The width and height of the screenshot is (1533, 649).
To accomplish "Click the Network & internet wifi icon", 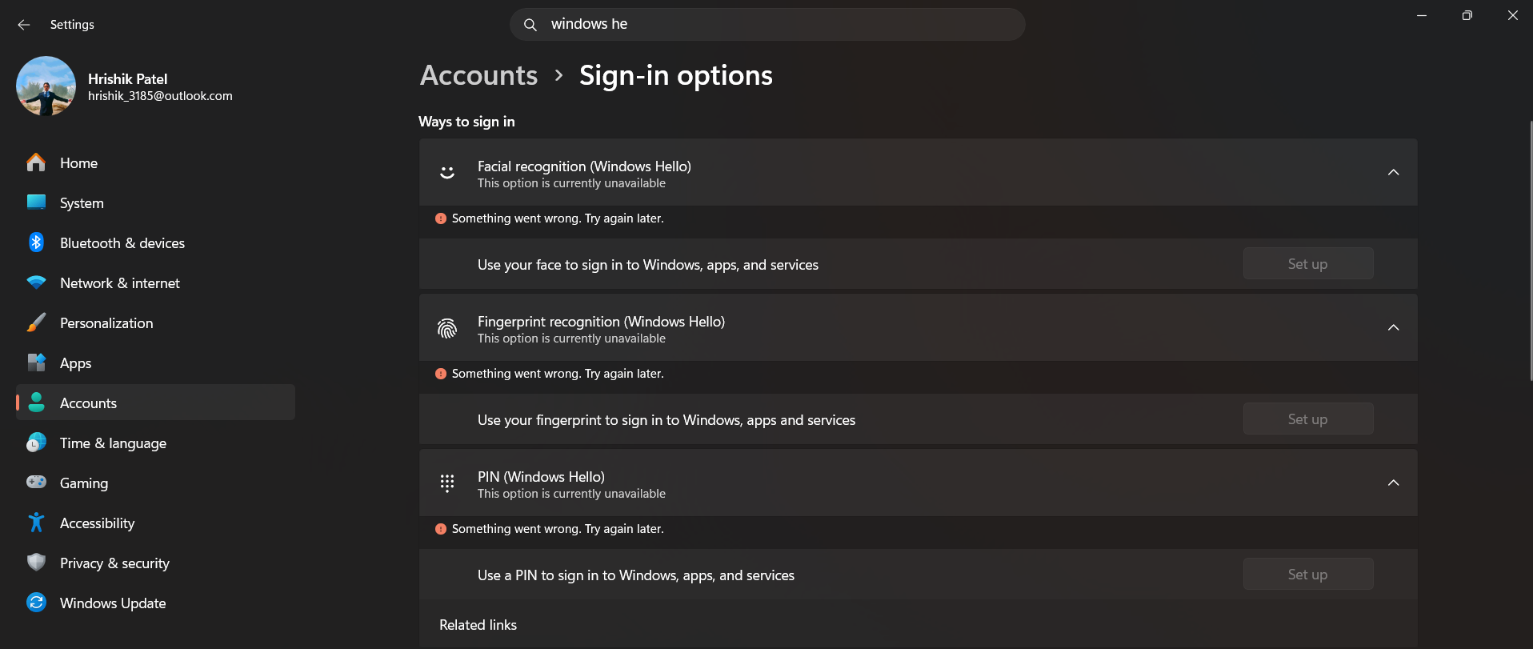I will tap(36, 282).
